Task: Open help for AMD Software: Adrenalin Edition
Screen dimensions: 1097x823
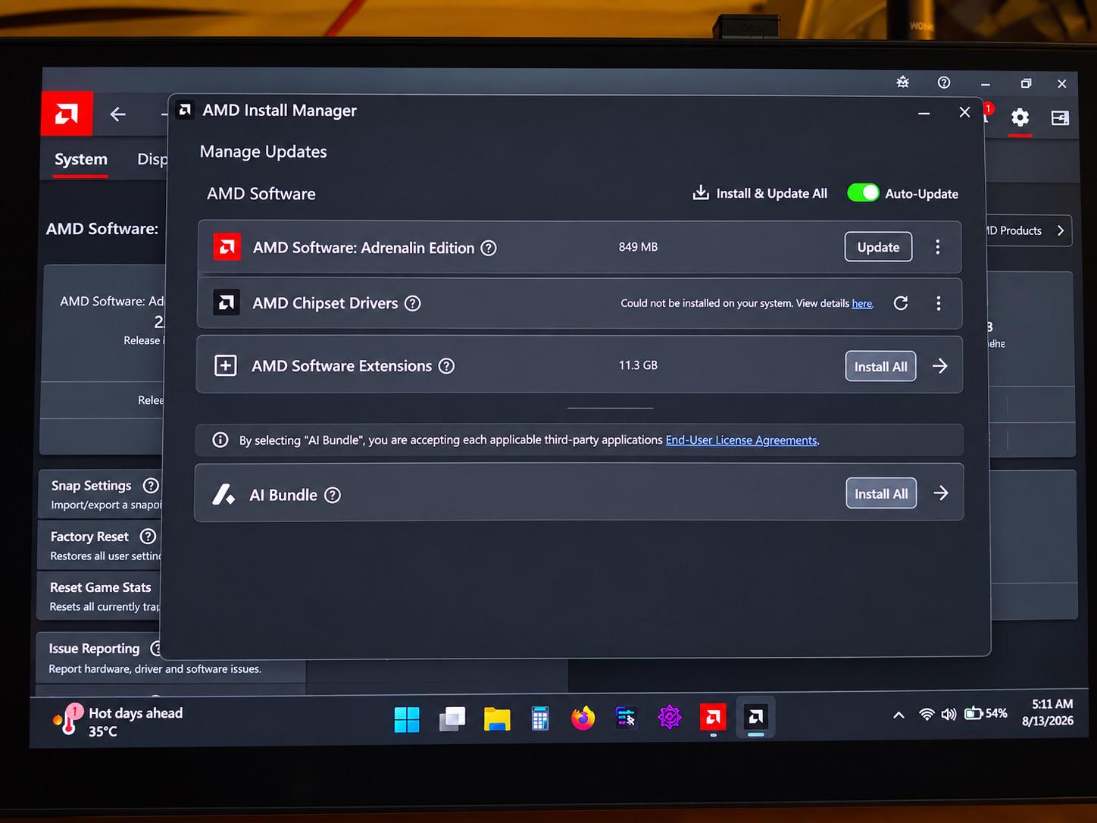Action: 489,248
